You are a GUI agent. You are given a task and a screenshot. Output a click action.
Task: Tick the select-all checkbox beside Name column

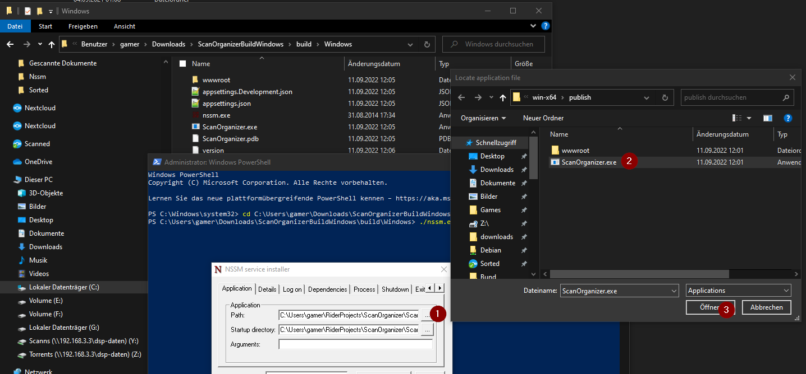[182, 64]
